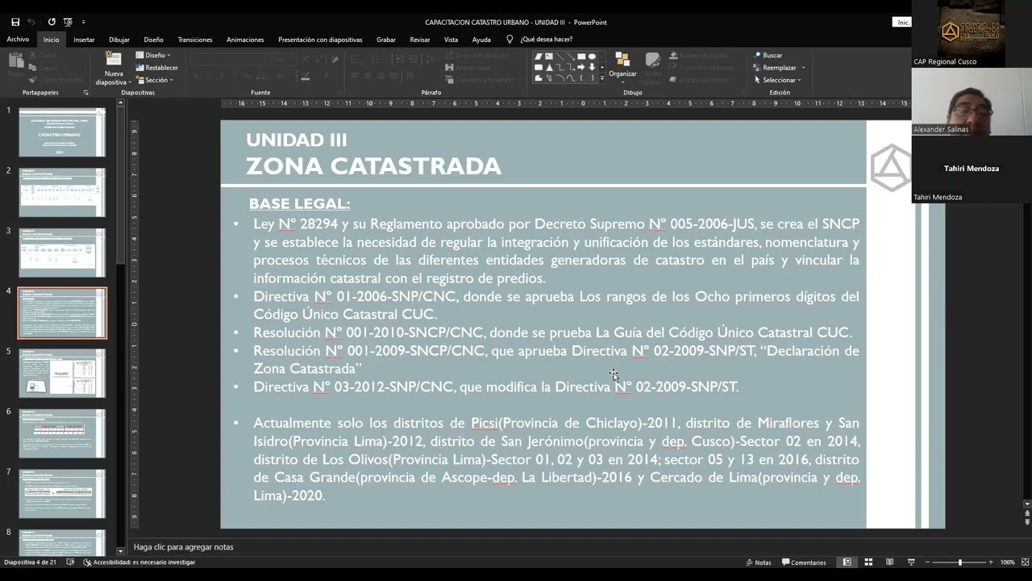The image size is (1032, 581).
Task: Click Buscar in Edición group
Action: click(x=768, y=55)
